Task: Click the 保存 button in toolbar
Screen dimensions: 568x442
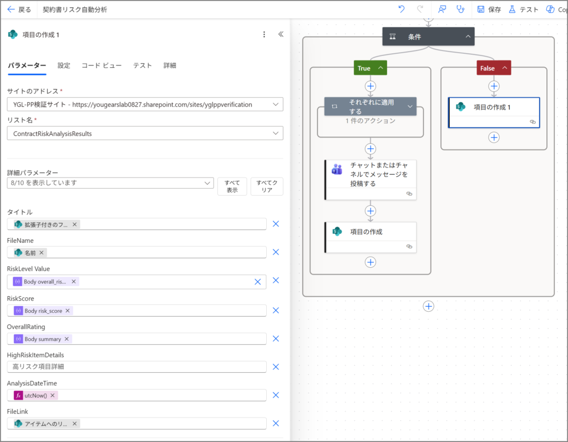Action: click(x=489, y=9)
